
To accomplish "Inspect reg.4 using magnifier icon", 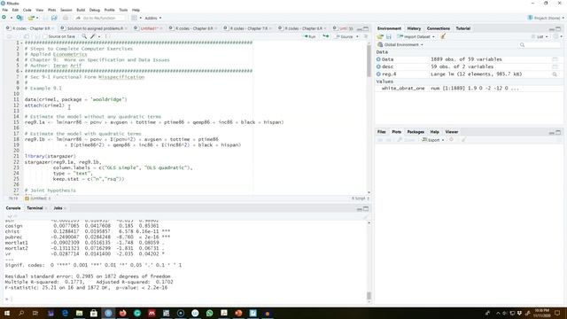I will coord(555,74).
